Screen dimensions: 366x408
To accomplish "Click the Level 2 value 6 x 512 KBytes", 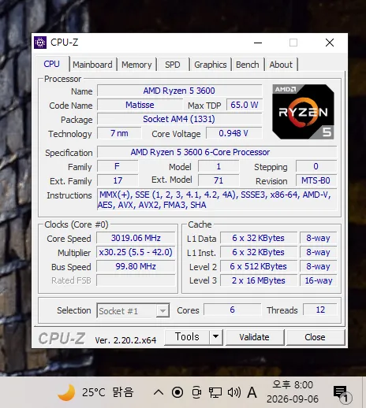I will (259, 266).
